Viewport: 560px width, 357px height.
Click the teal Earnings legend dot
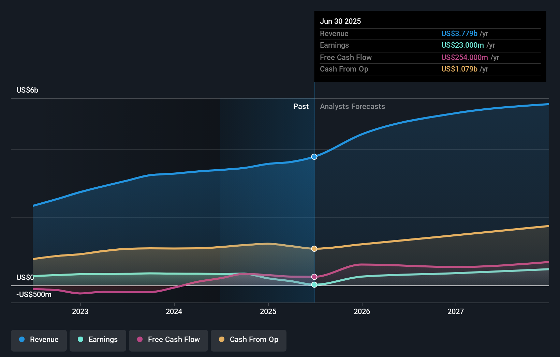click(x=80, y=339)
